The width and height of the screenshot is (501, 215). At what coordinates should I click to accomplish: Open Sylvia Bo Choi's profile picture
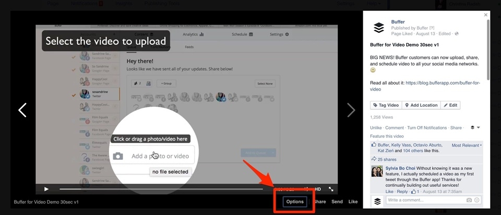(377, 171)
